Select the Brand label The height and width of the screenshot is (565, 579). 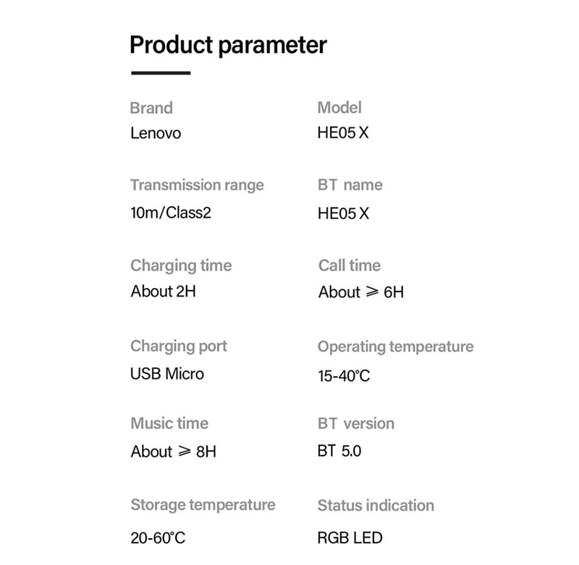[x=151, y=109]
